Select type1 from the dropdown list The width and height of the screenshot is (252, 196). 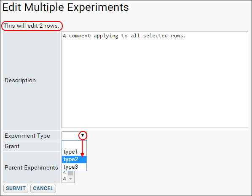(74, 152)
